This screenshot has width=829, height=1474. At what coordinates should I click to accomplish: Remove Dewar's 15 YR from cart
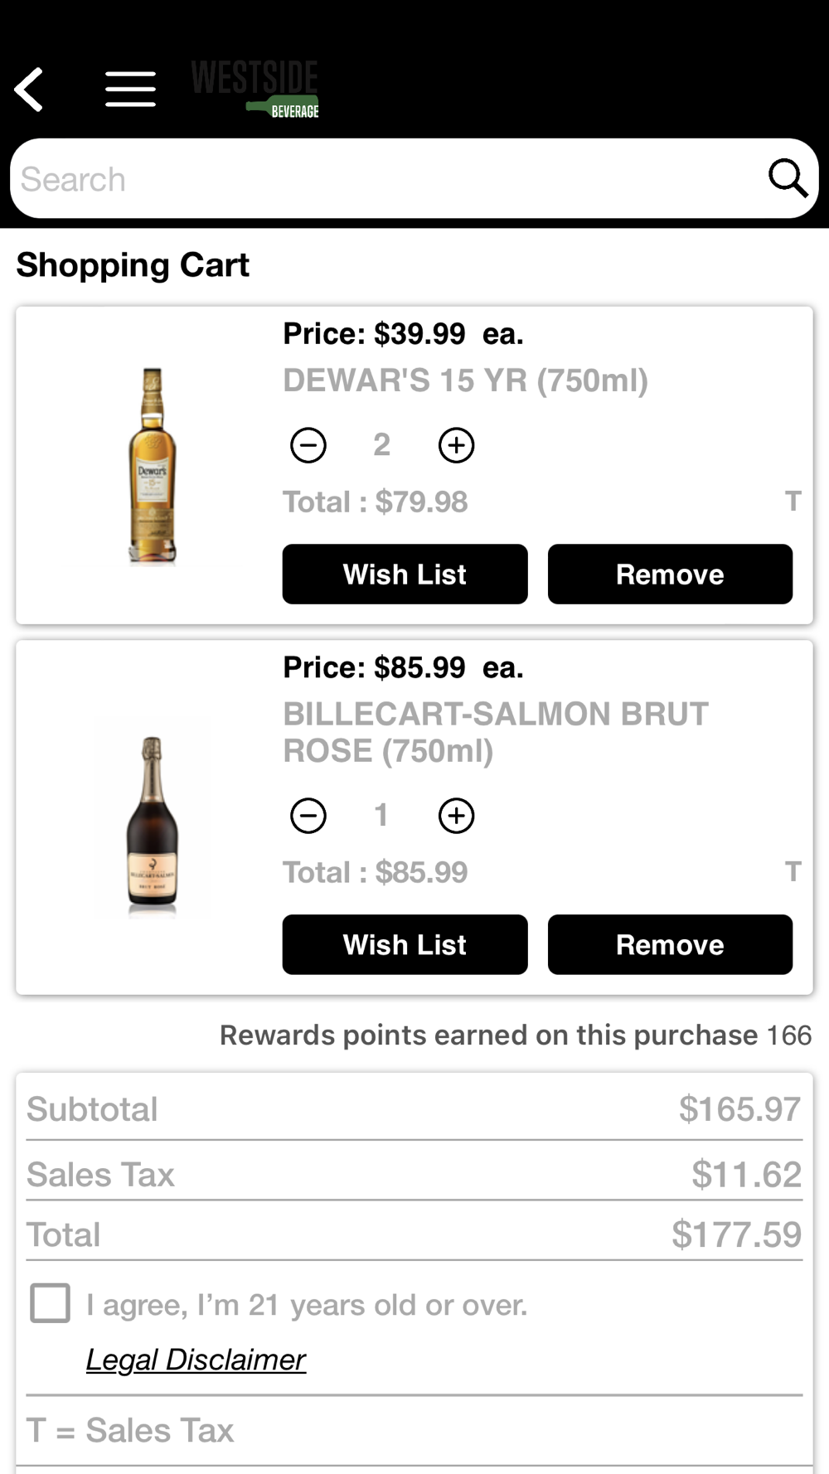(670, 575)
